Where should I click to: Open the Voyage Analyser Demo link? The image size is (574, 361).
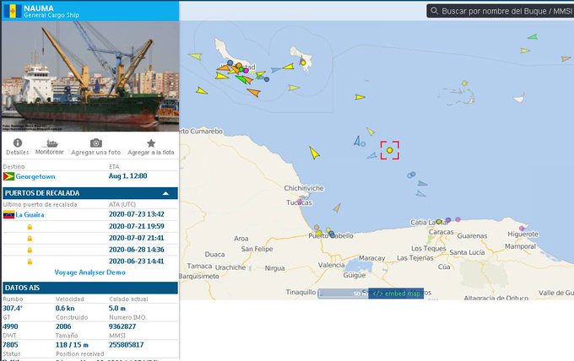click(90, 272)
